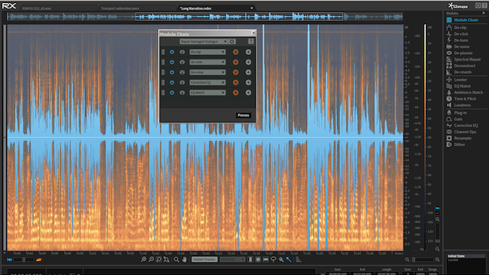Open the EQ Match module from sidebar
This screenshot has height=275, width=489.
458,86
